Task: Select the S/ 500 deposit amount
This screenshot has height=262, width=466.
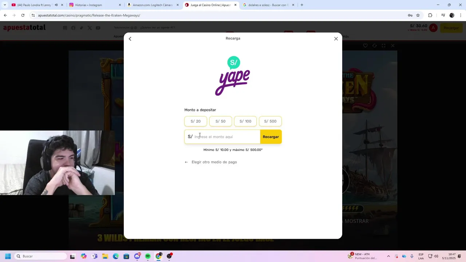Action: (x=270, y=121)
